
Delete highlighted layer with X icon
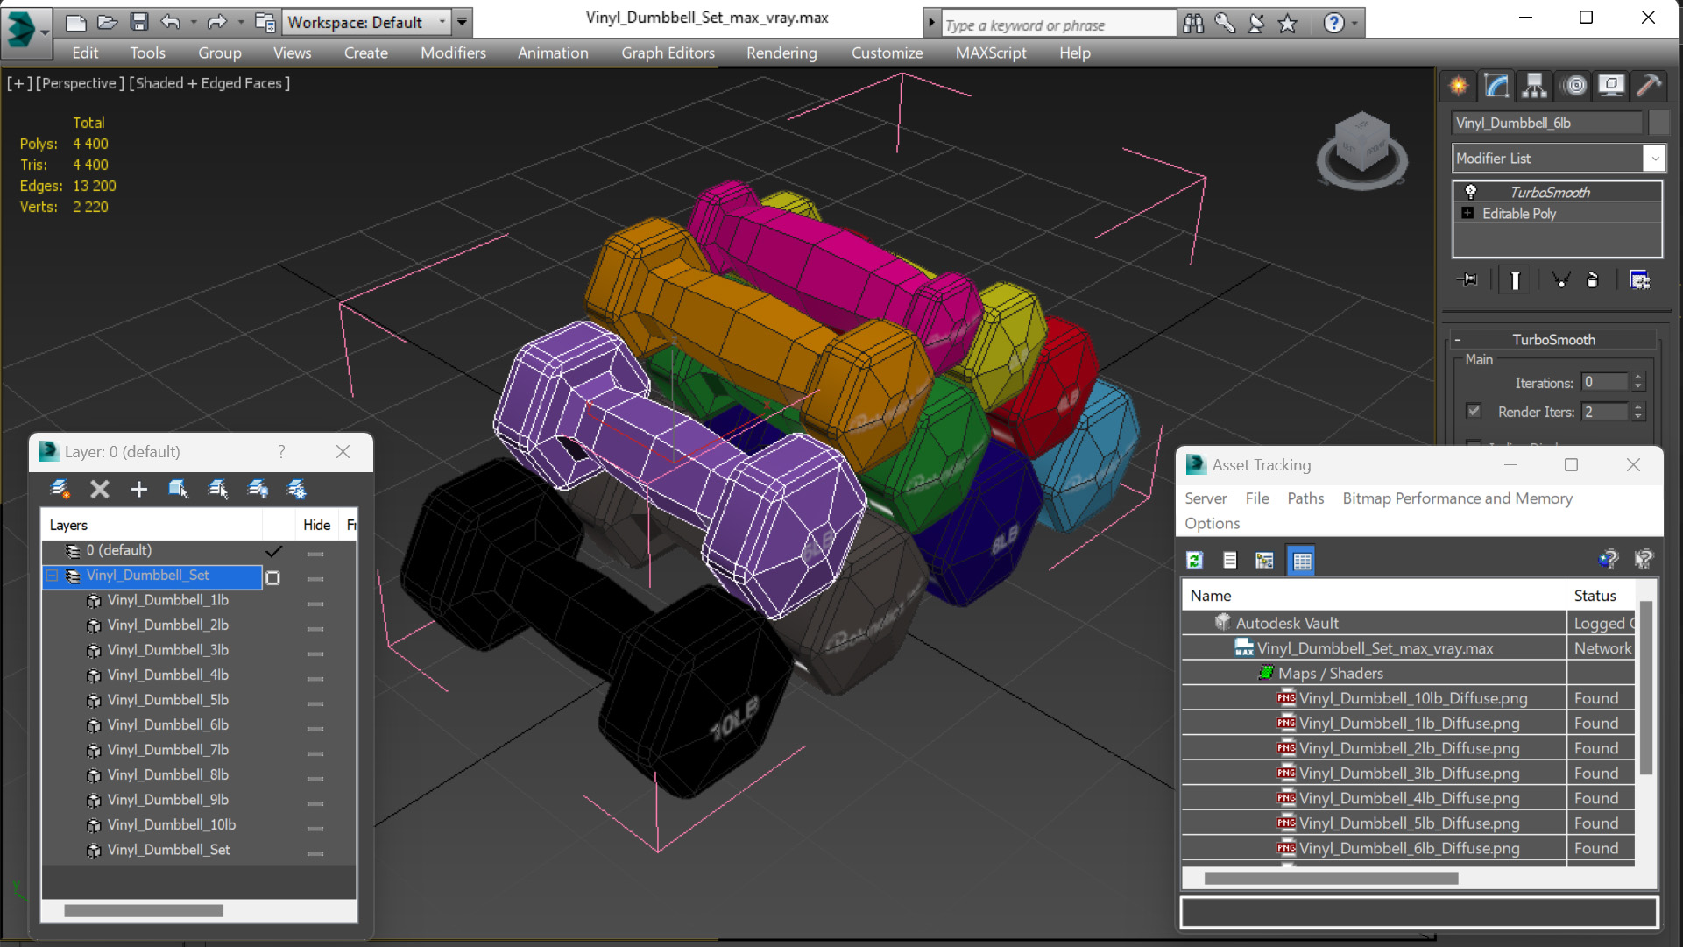100,489
